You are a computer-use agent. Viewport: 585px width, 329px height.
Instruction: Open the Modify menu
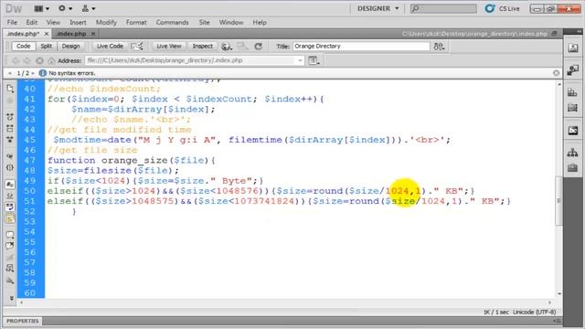click(x=106, y=22)
